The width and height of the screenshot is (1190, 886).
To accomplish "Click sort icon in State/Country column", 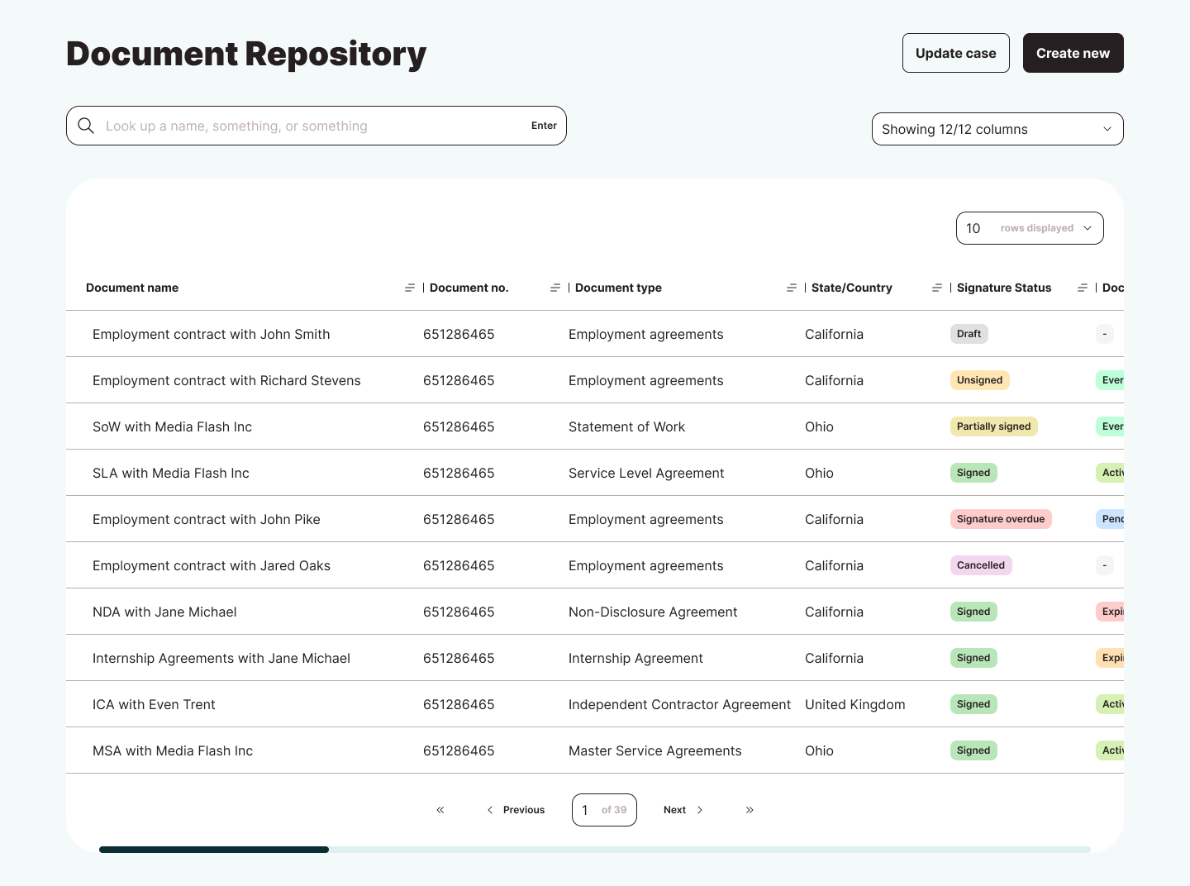I will [x=937, y=288].
